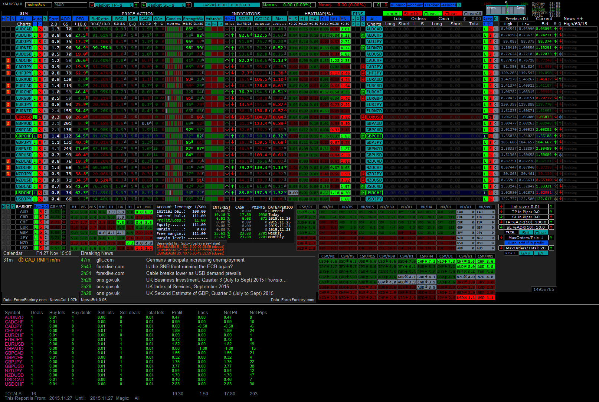Click the L (long) button for AUDCAD in SIM panel
The height and width of the screenshot is (402, 599).
coord(35,29)
